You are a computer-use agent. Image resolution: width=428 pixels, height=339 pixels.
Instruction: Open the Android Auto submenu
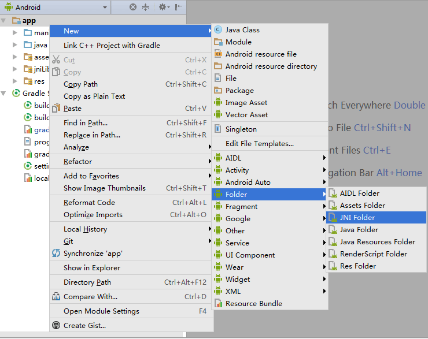tap(270, 182)
